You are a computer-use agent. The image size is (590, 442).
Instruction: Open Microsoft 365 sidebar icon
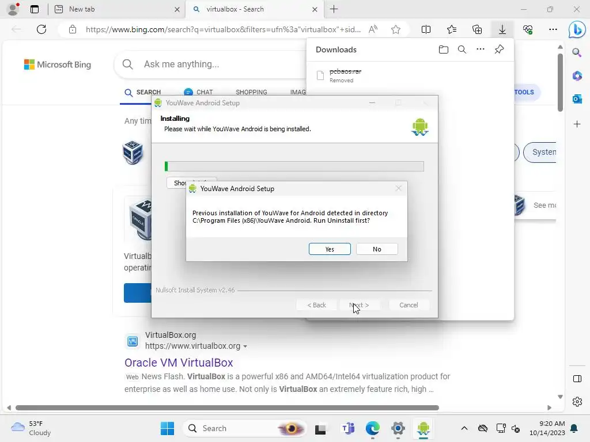pos(577,75)
